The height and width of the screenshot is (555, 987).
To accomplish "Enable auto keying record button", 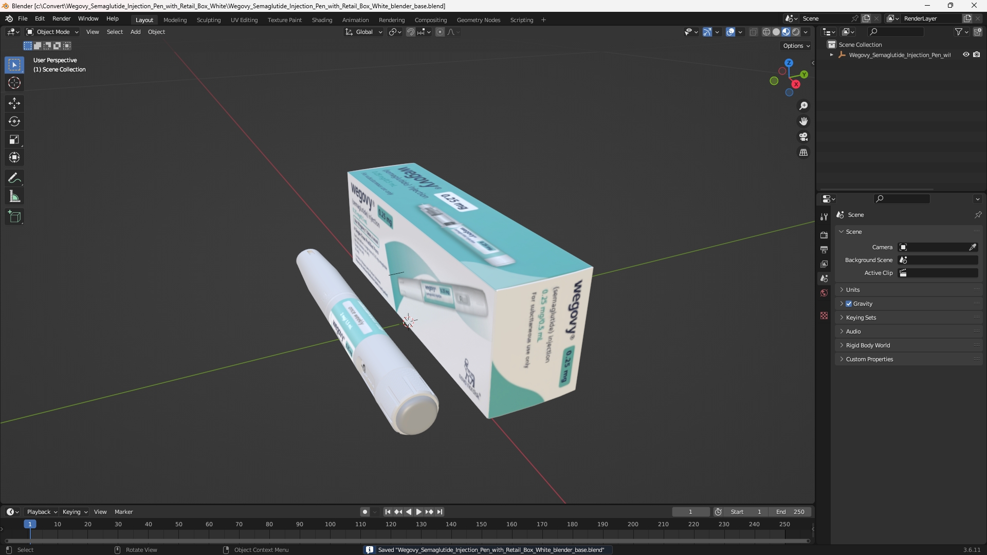I will point(364,512).
